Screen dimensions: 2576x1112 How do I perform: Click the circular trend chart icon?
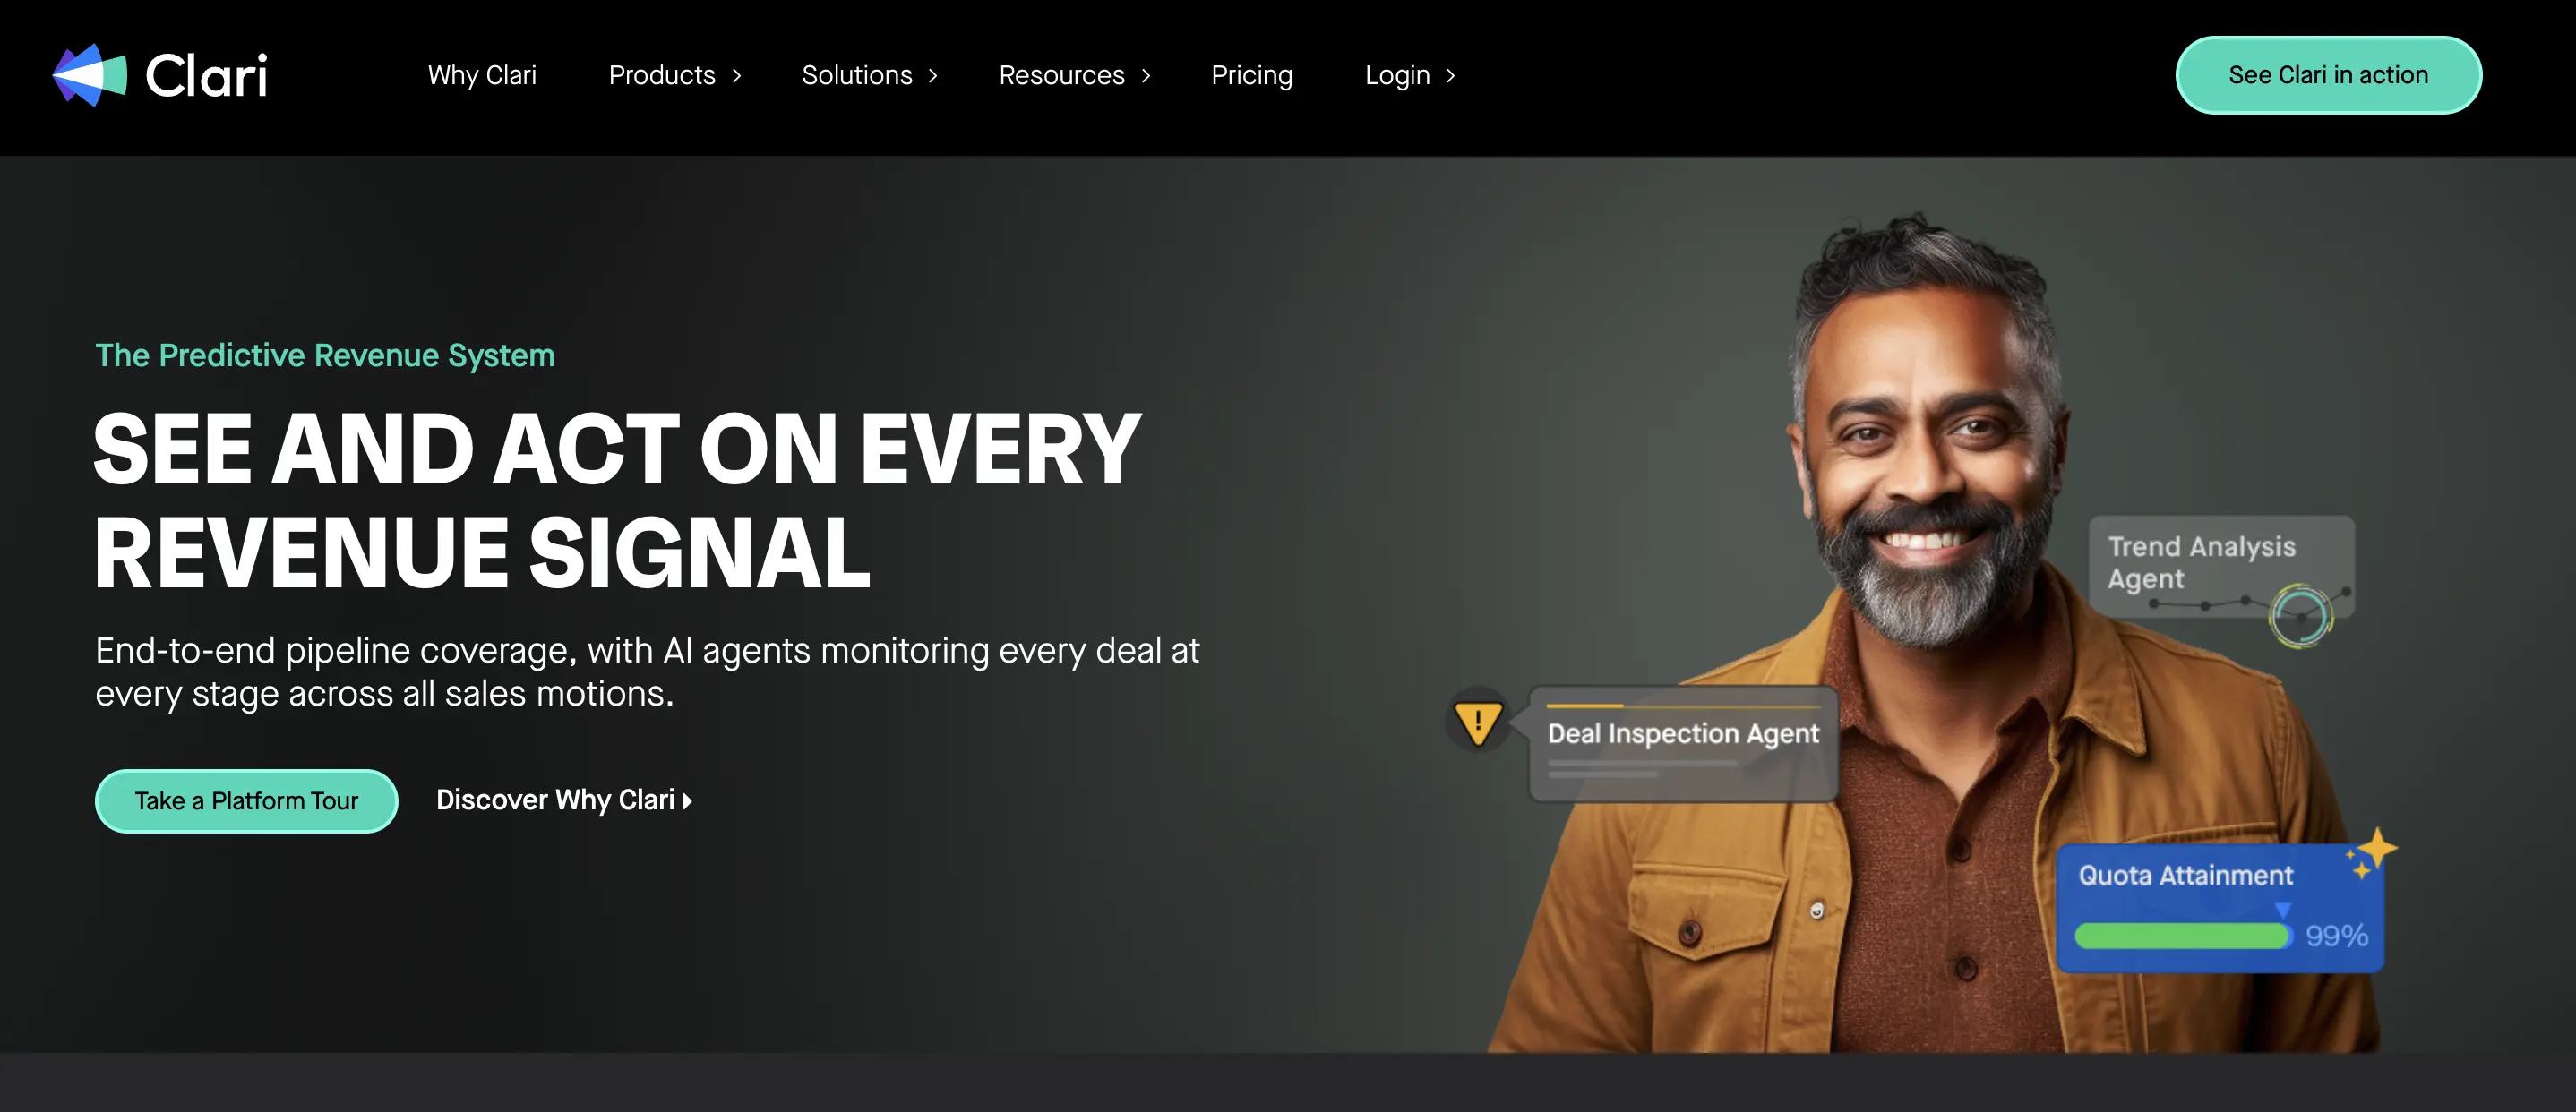click(2301, 616)
